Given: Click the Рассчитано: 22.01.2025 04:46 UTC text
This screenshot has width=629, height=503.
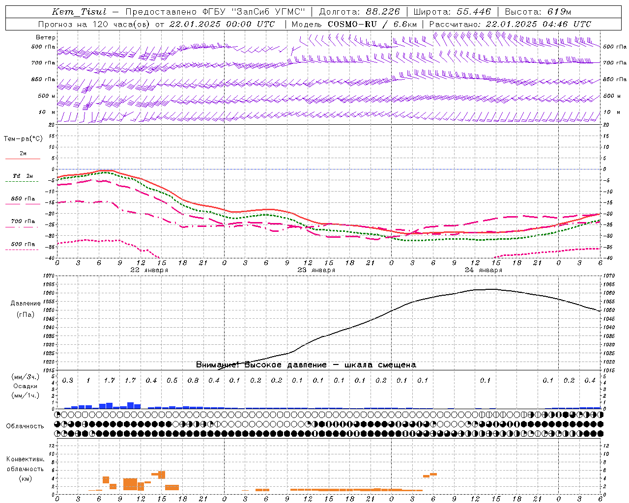Looking at the screenshot, I should (510, 24).
